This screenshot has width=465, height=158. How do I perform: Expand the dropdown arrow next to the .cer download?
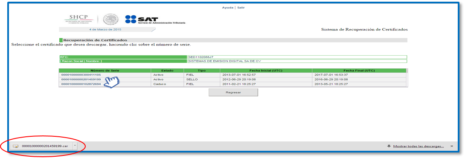tap(75, 146)
